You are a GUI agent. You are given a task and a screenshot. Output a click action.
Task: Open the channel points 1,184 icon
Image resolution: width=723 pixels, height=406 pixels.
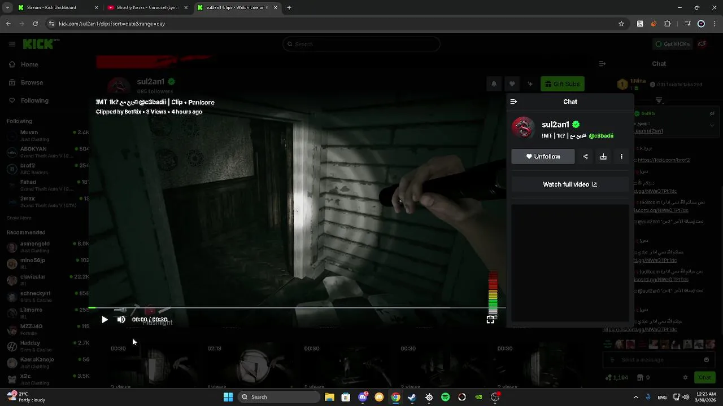[618, 377]
